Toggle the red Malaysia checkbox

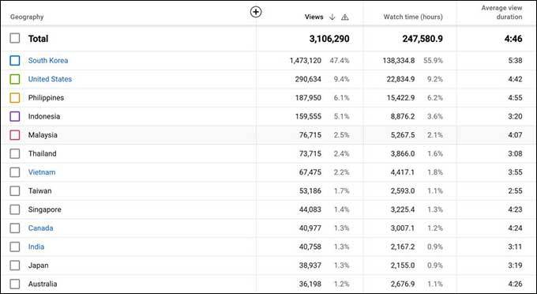pos(15,135)
